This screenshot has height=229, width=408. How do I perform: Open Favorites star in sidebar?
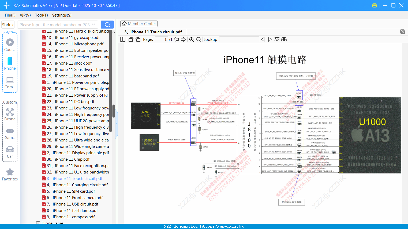(10, 175)
